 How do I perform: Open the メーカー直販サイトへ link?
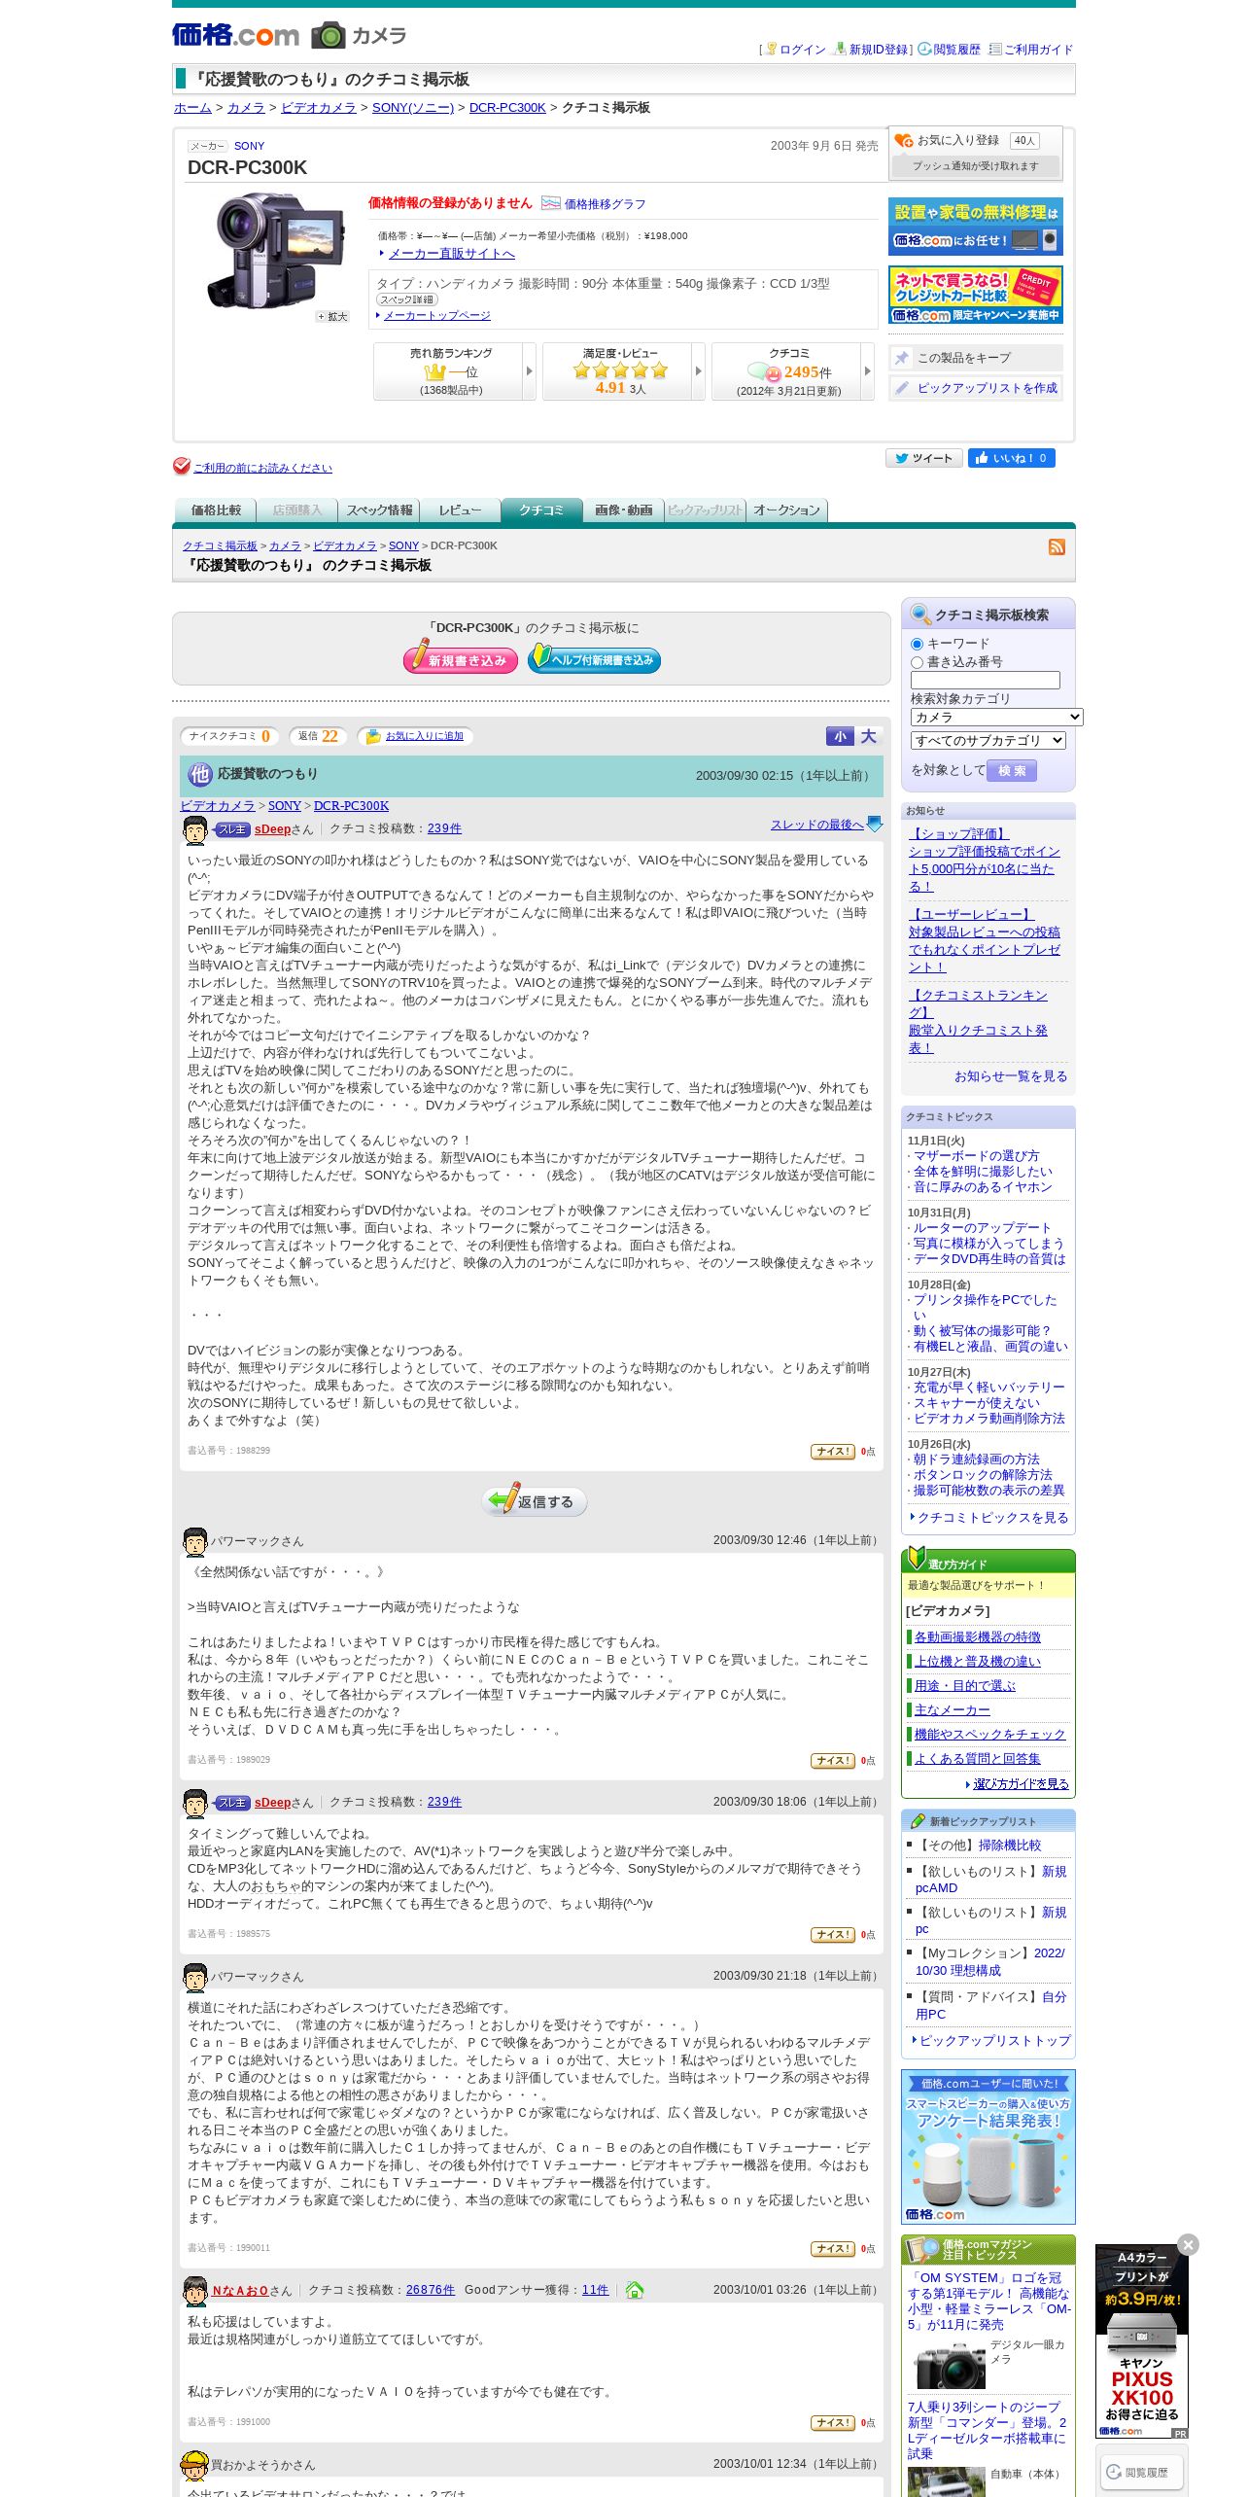(x=451, y=254)
